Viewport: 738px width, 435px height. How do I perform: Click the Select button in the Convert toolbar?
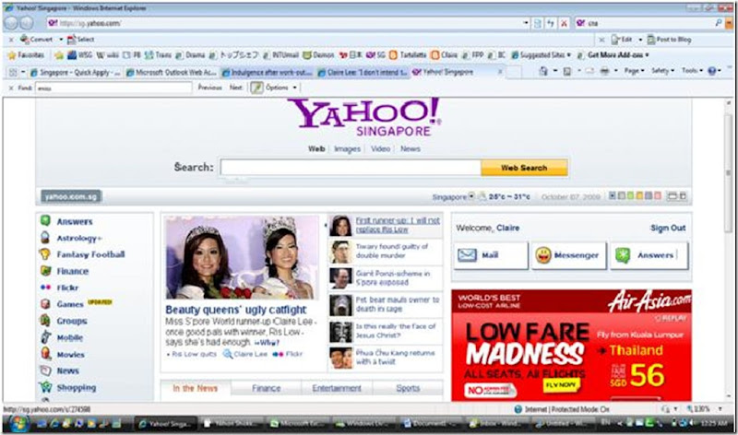80,40
